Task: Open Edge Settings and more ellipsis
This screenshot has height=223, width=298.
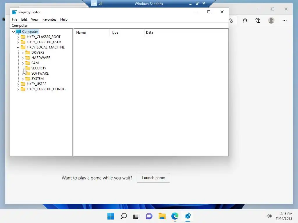Action: click(x=285, y=20)
